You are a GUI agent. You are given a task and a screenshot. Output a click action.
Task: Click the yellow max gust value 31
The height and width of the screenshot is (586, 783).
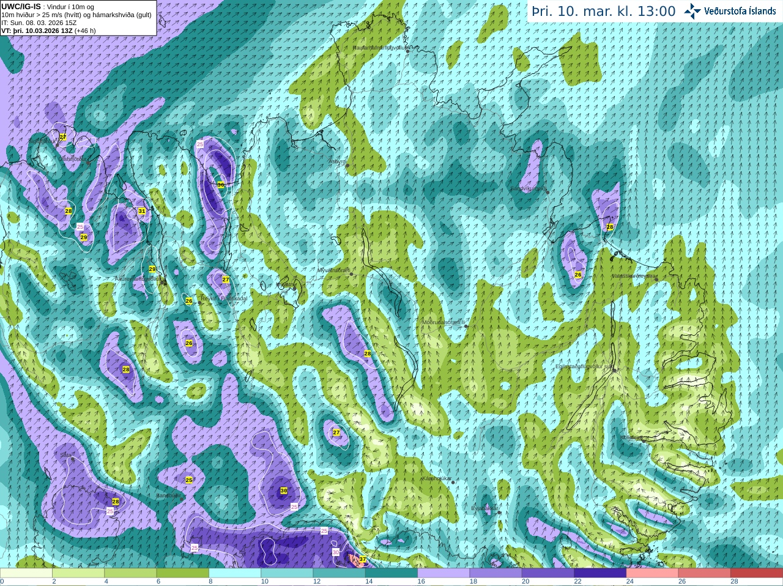(x=142, y=211)
